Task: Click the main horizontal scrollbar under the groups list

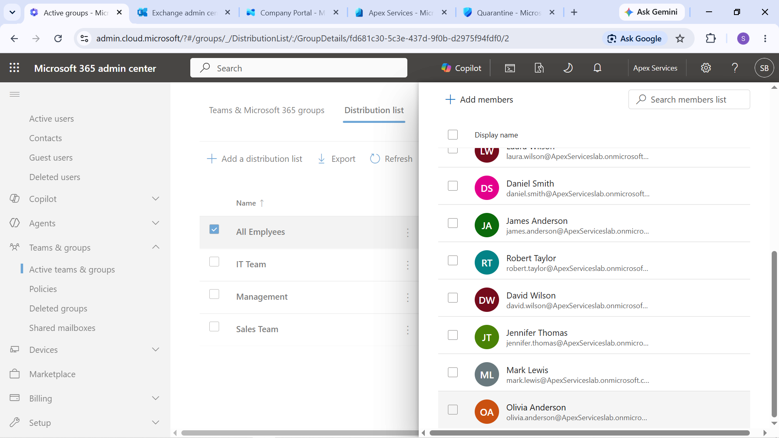Action: [x=300, y=433]
